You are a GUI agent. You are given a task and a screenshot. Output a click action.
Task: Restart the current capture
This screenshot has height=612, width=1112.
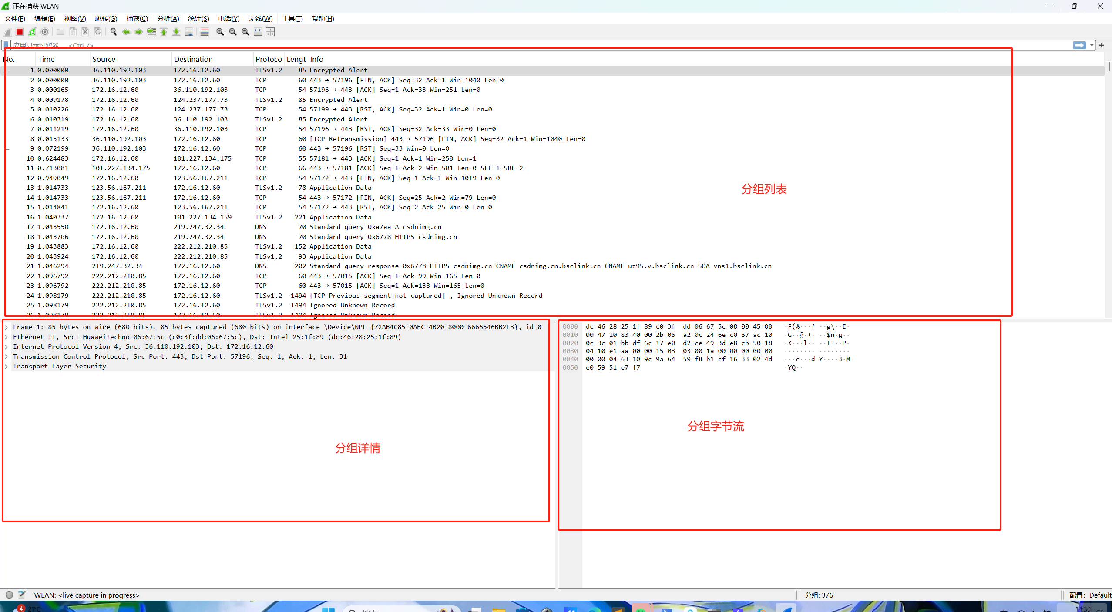point(32,32)
